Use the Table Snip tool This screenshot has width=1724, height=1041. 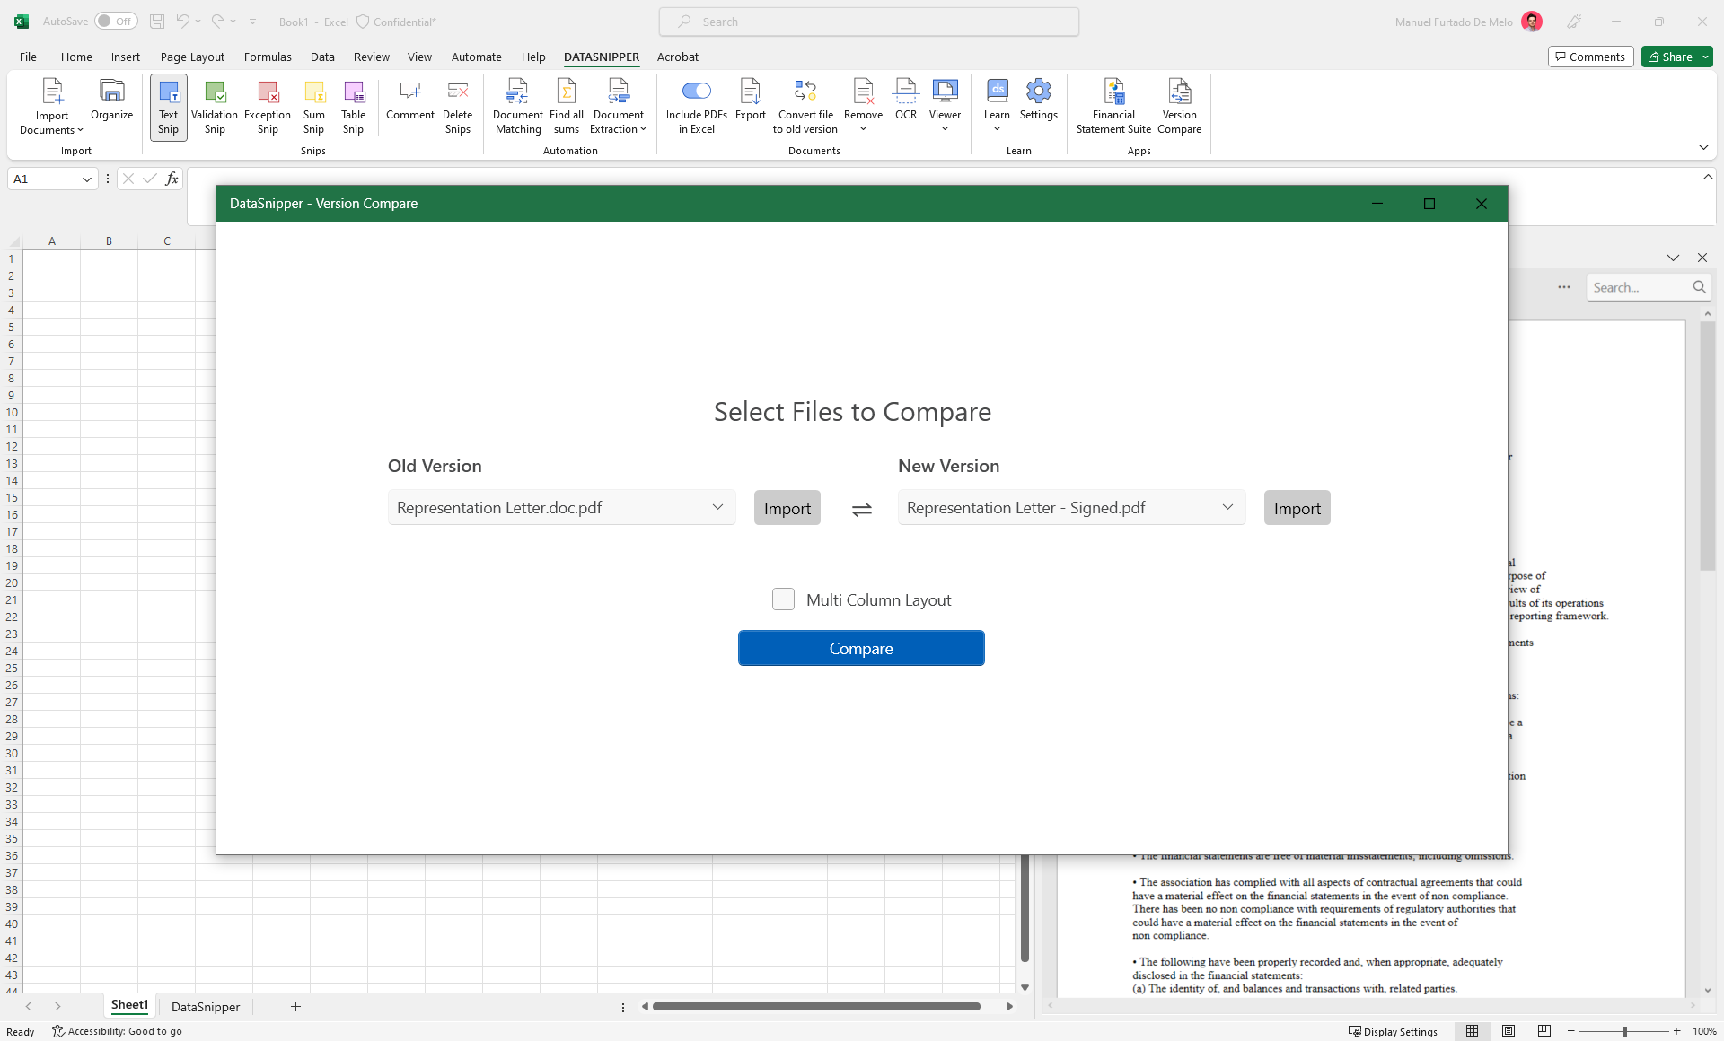pos(353,106)
